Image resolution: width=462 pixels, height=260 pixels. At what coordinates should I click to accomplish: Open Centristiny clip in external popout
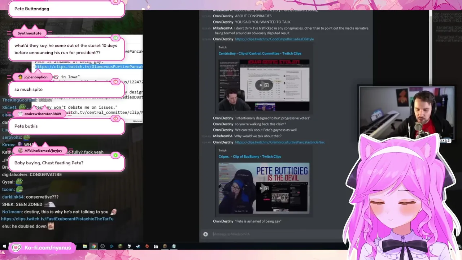(x=267, y=85)
